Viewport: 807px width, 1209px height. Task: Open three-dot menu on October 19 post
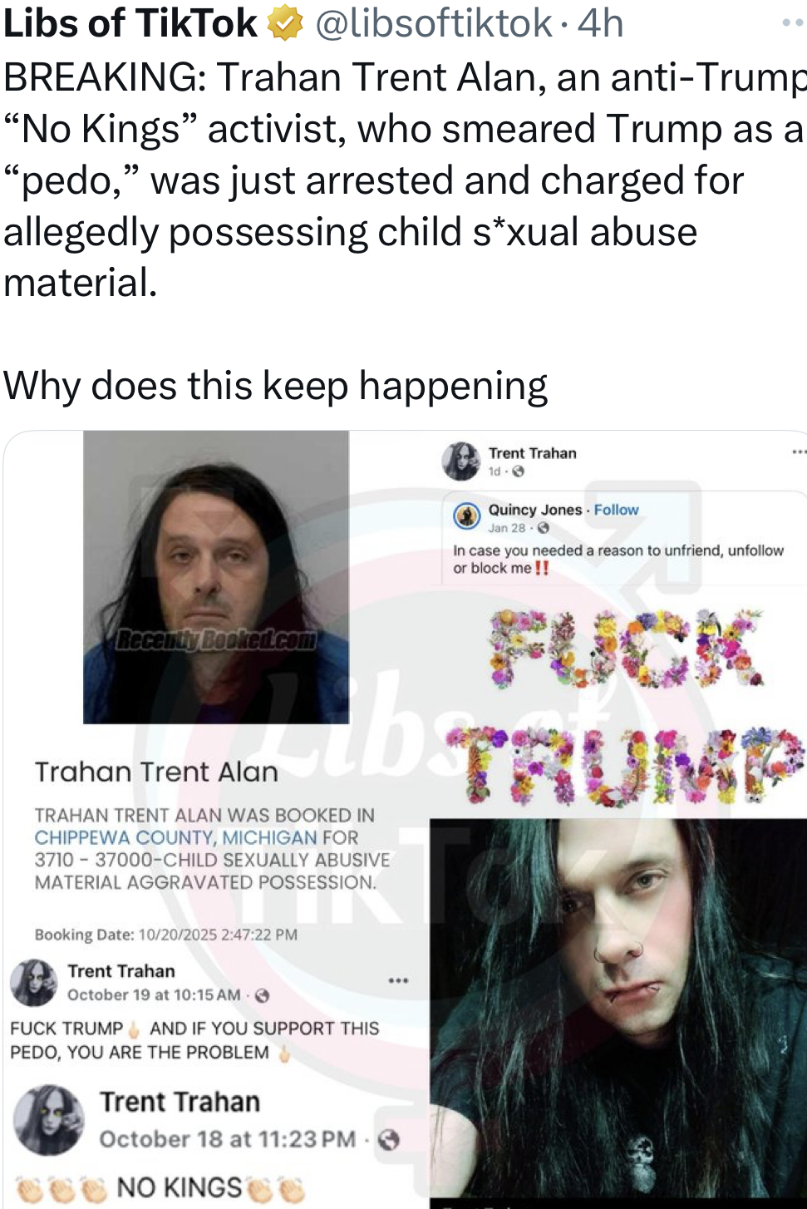[x=398, y=980]
